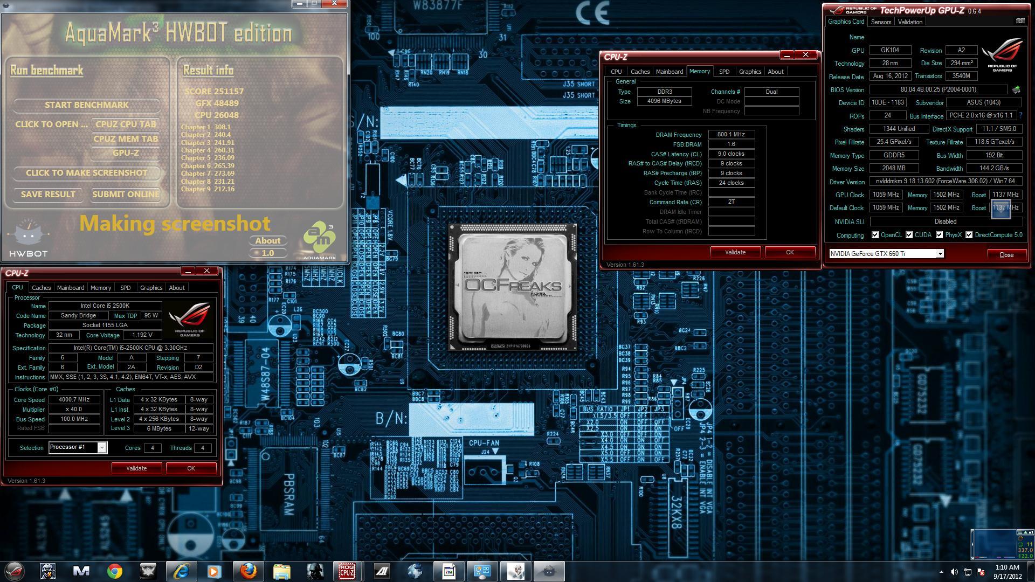Image resolution: width=1035 pixels, height=582 pixels.
Task: Click the GPU-Z BIOS save chip icon
Action: click(1017, 89)
